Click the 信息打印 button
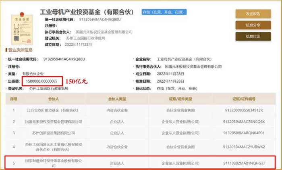This screenshot has height=170, width=282. 253,36
